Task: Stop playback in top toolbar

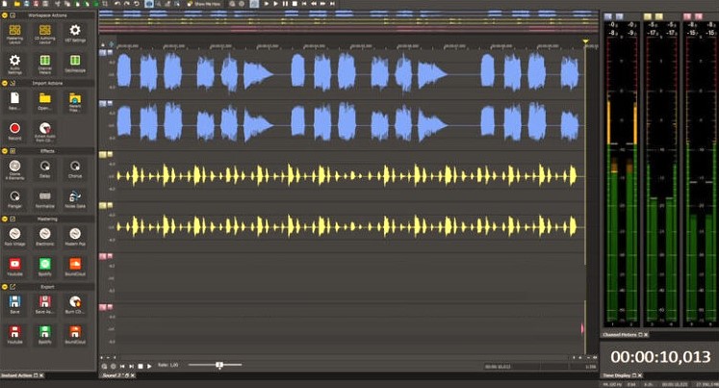Action: coord(295,4)
